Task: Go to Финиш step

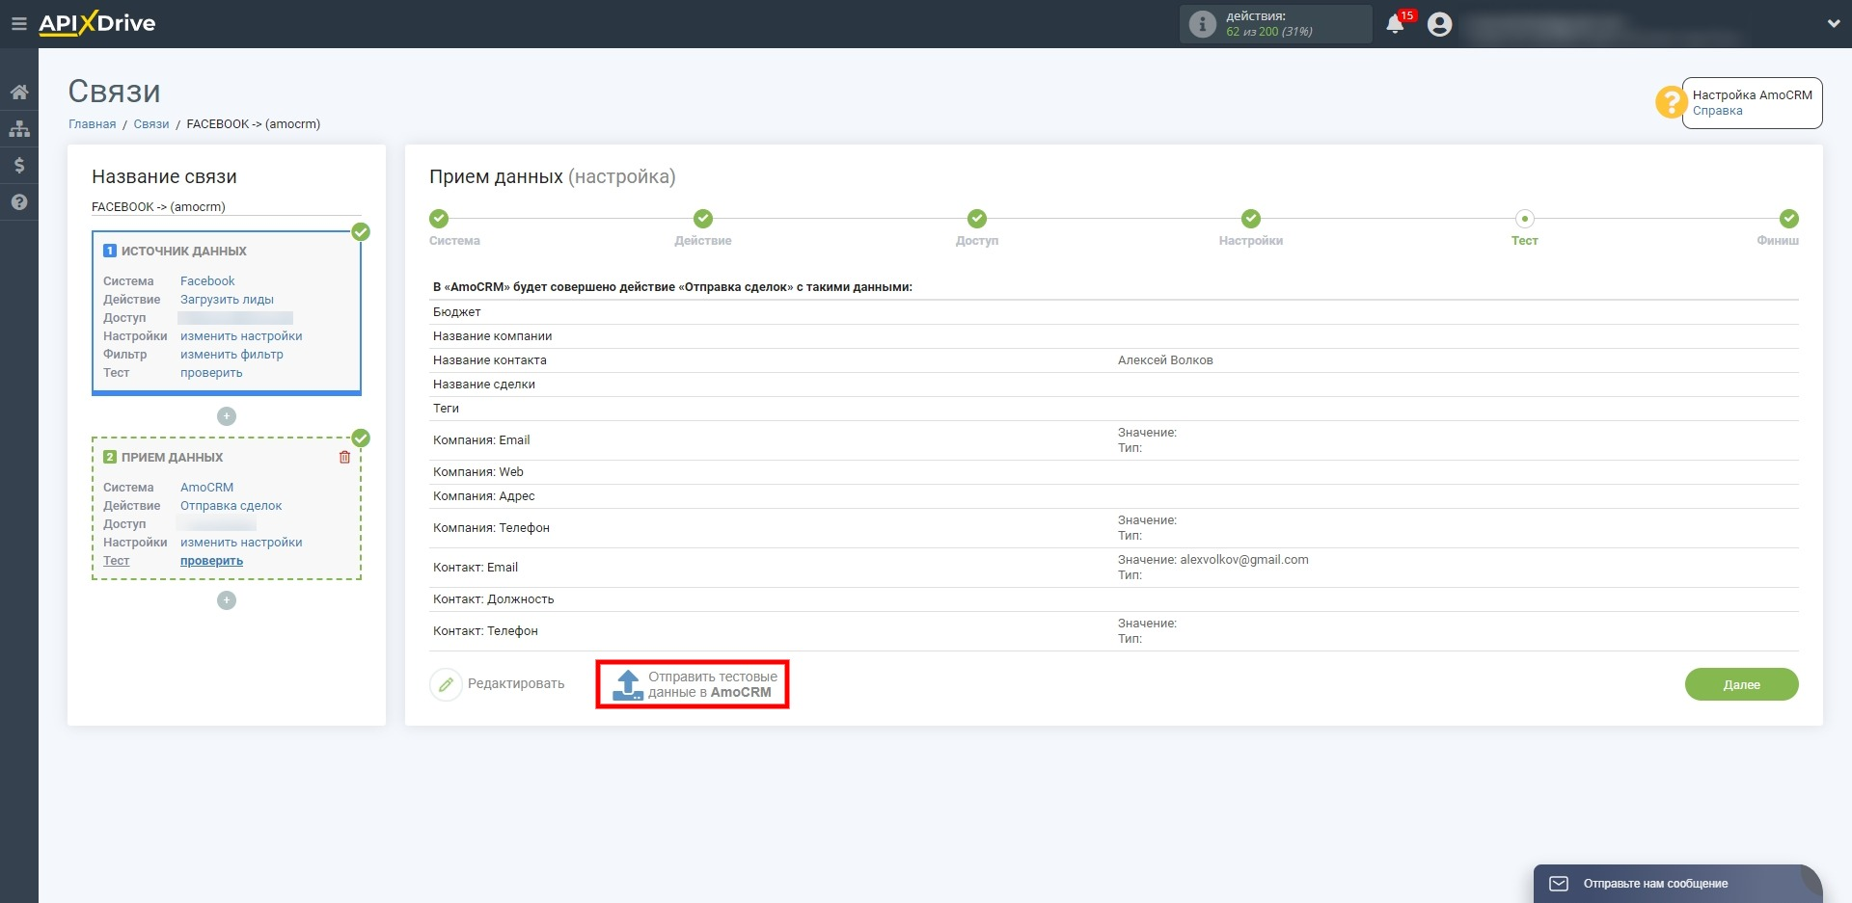Action: coord(1789,219)
